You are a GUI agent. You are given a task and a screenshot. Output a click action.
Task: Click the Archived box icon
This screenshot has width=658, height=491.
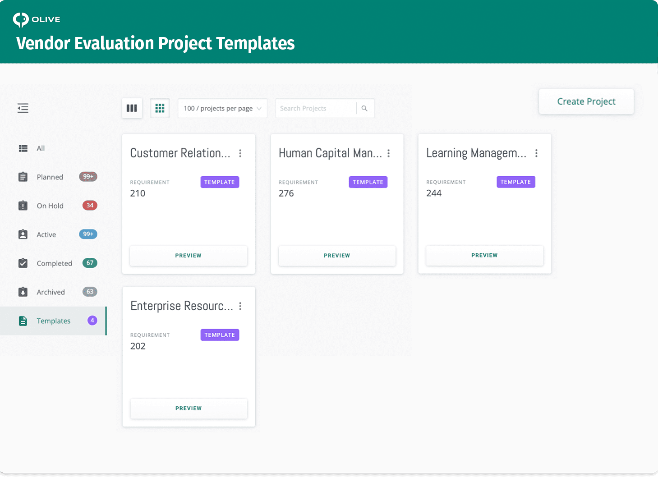click(23, 292)
